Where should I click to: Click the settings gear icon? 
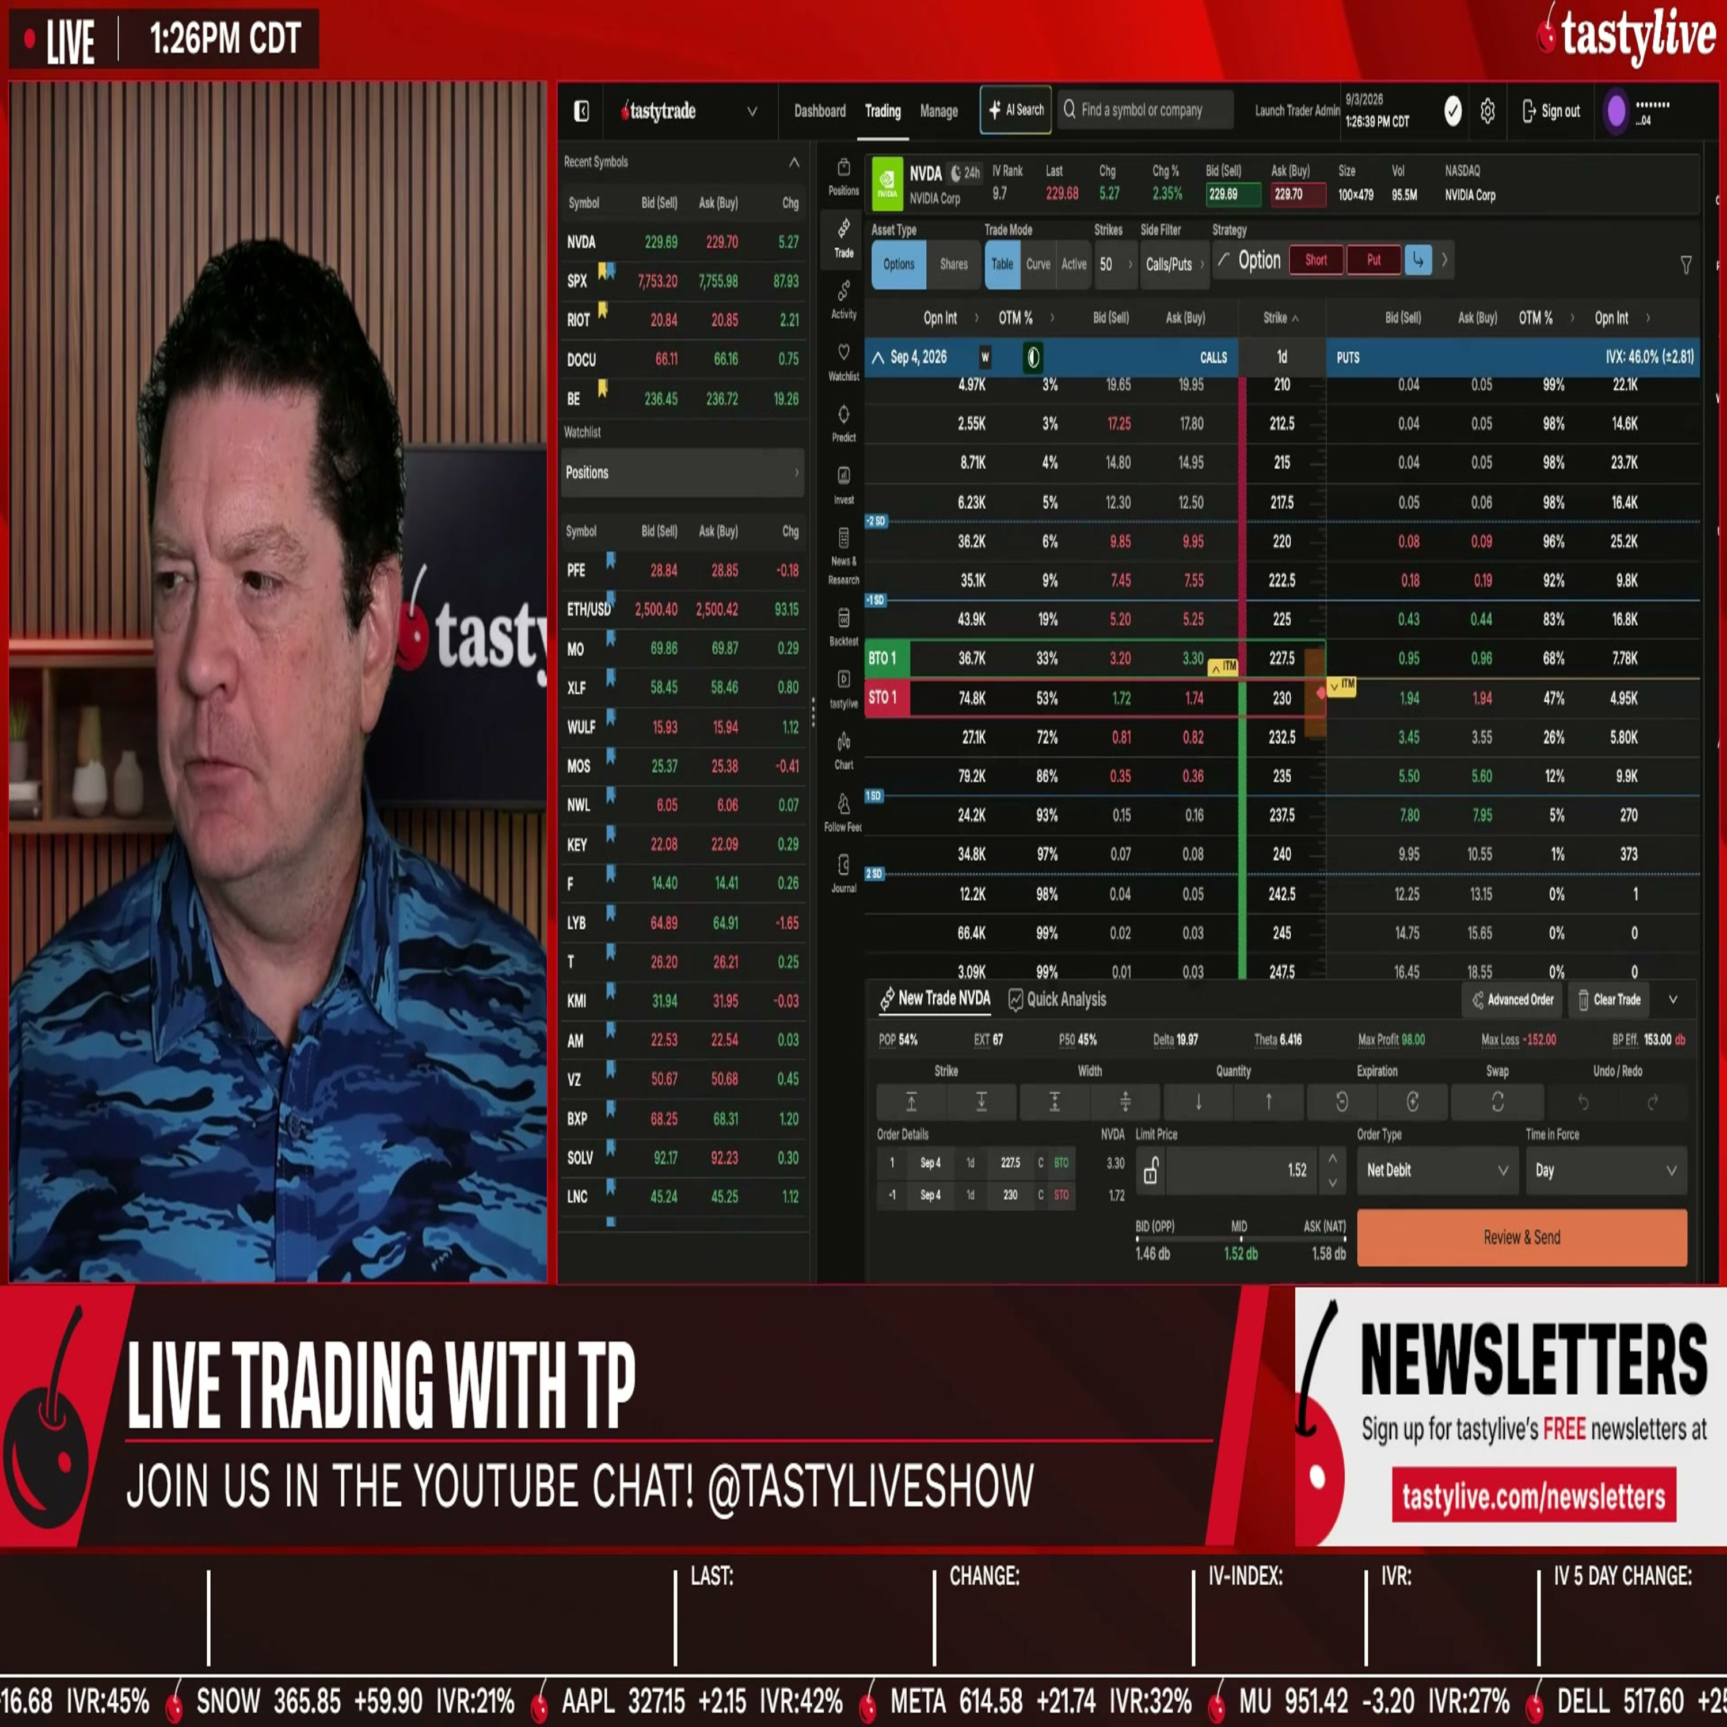tap(1488, 111)
